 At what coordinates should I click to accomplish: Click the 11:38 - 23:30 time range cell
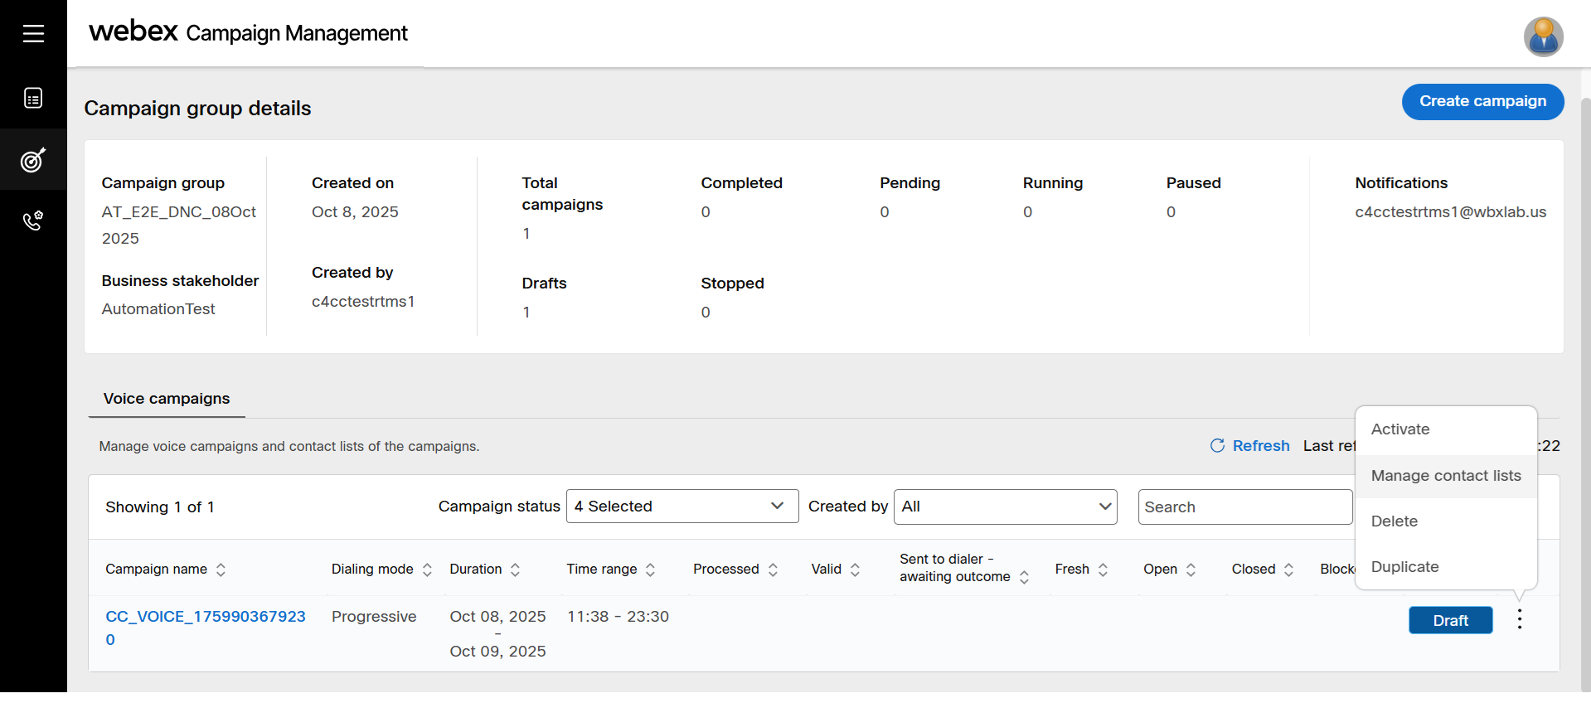[x=618, y=617]
